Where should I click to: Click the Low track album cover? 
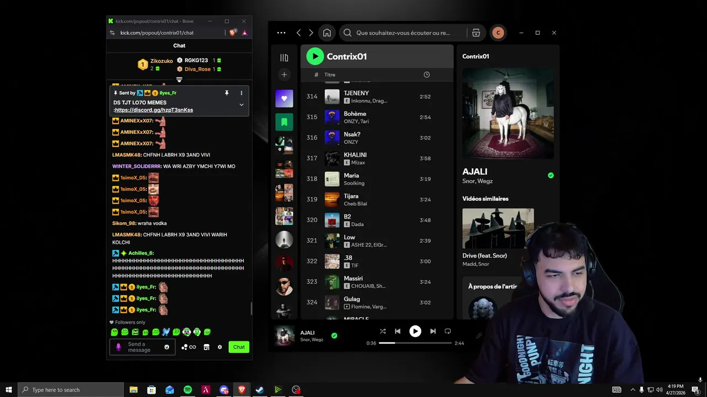tap(332, 240)
